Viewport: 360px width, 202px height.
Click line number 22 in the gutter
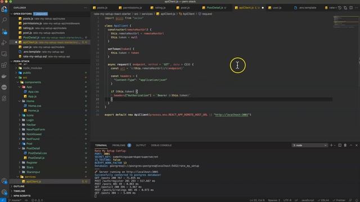coord(97,99)
